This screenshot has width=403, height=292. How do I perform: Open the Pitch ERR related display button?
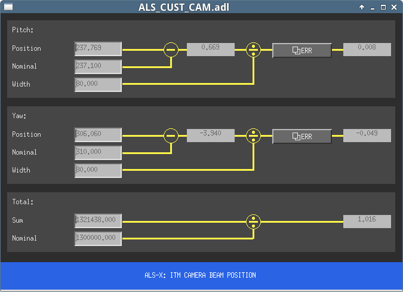[302, 50]
